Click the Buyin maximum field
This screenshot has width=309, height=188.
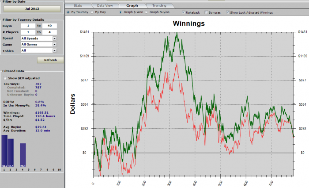coord(49,26)
